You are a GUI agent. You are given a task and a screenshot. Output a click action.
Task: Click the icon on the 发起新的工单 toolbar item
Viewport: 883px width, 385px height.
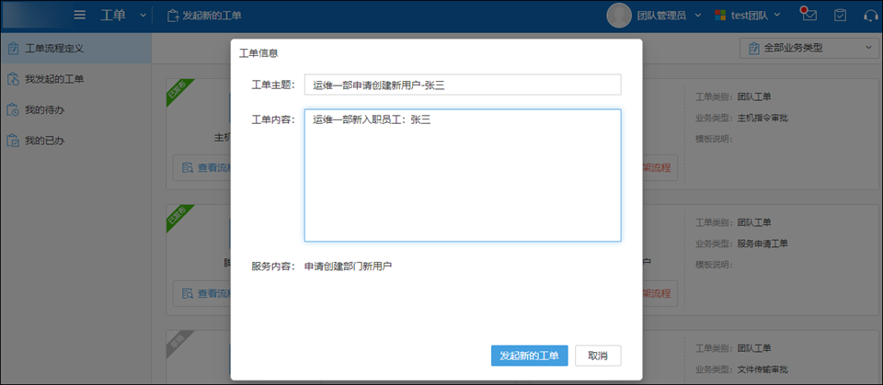coord(173,16)
